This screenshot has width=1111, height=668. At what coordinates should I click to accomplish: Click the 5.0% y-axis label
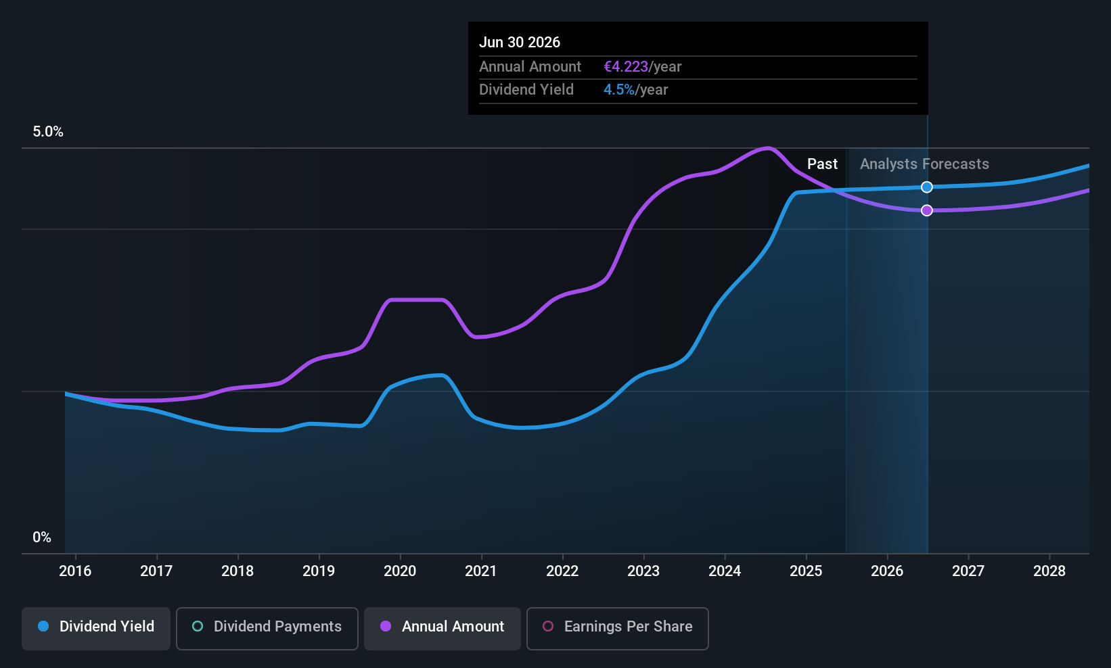(48, 132)
